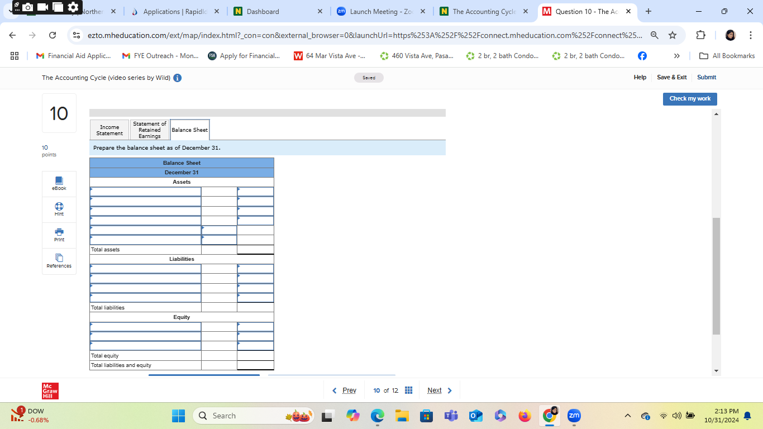763x429 pixels.
Task: Open the question navigator grid icon
Action: click(408, 390)
